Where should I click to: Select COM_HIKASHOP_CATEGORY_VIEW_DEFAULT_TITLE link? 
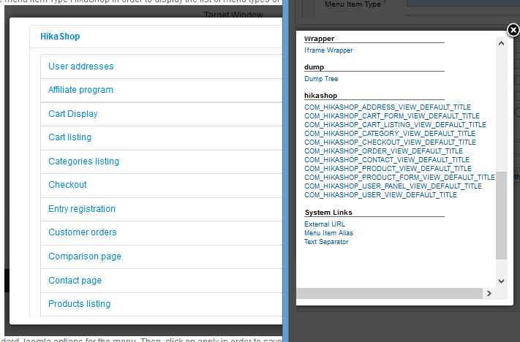[x=390, y=134]
